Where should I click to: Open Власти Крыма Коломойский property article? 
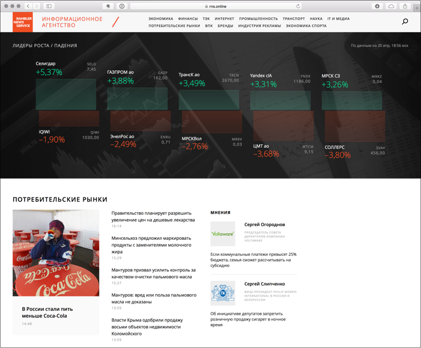click(147, 326)
